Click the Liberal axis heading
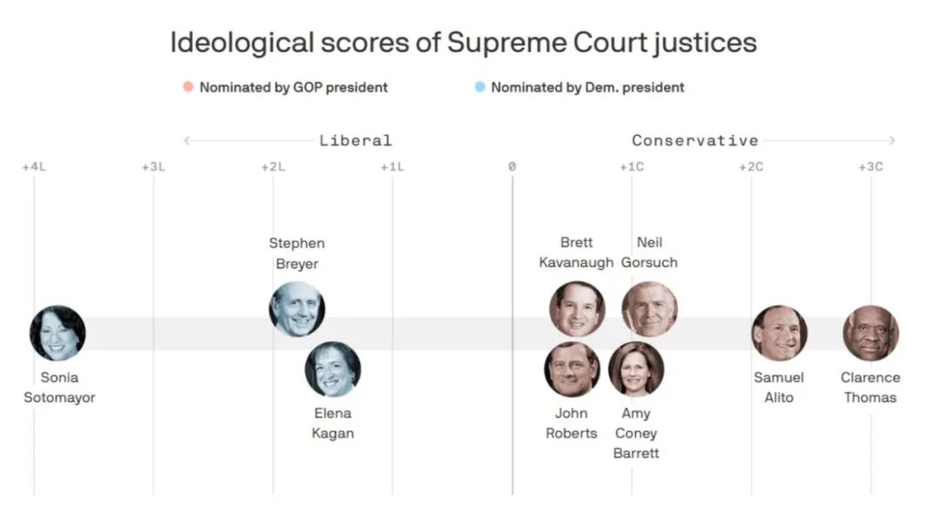The height and width of the screenshot is (506, 941). (355, 140)
